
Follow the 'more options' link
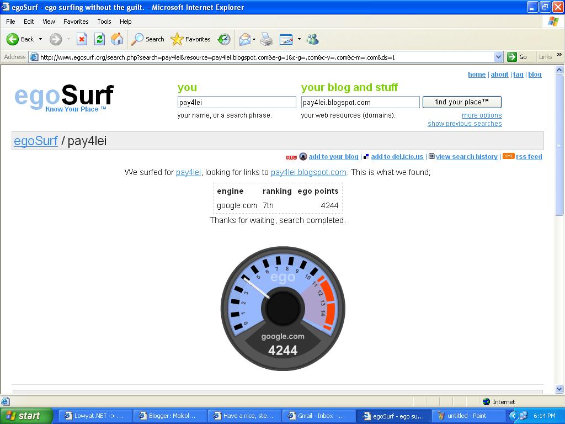point(482,115)
